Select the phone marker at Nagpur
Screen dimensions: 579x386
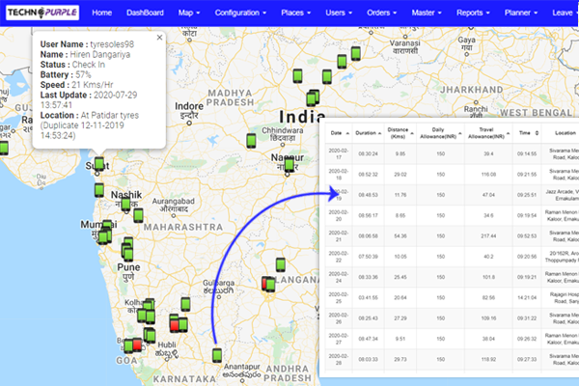pyautogui.click(x=289, y=165)
